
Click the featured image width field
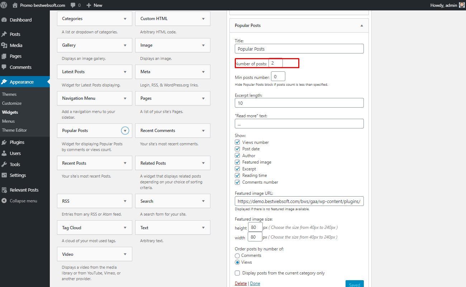[x=255, y=237]
